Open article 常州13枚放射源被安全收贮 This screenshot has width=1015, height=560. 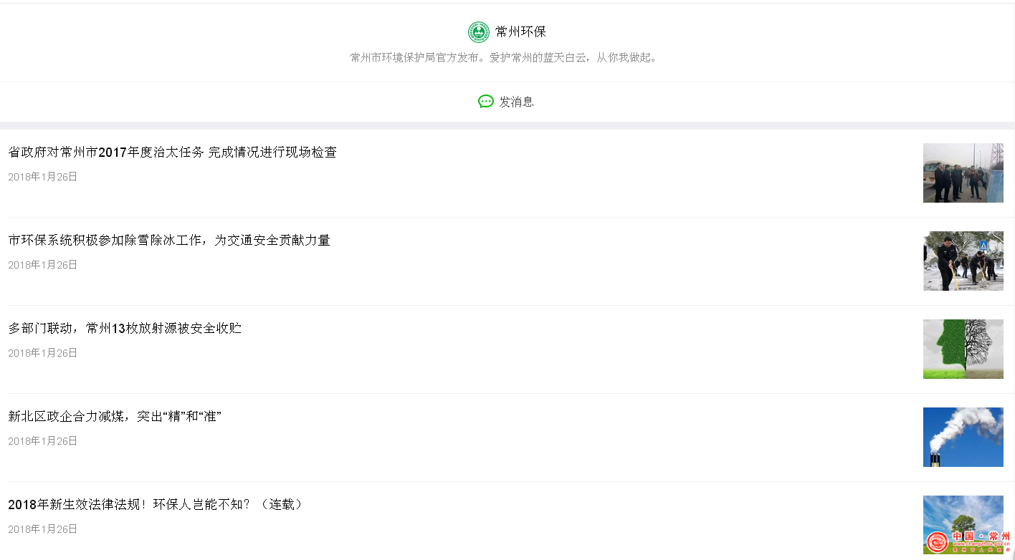[x=125, y=329]
